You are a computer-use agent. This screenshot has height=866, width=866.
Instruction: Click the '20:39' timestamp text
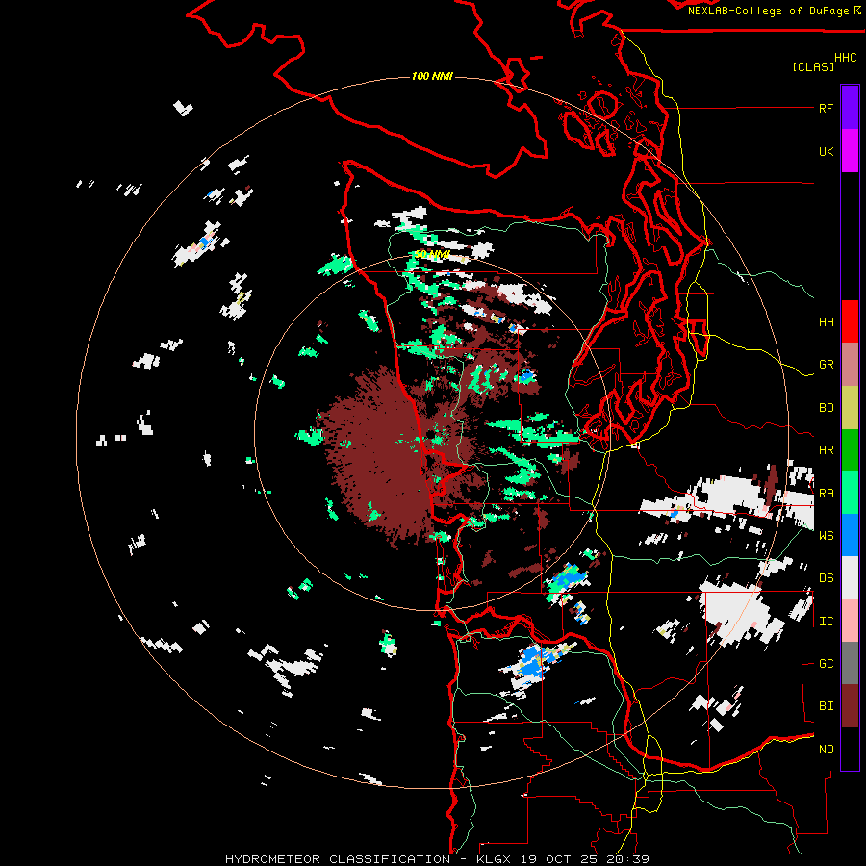(x=626, y=859)
